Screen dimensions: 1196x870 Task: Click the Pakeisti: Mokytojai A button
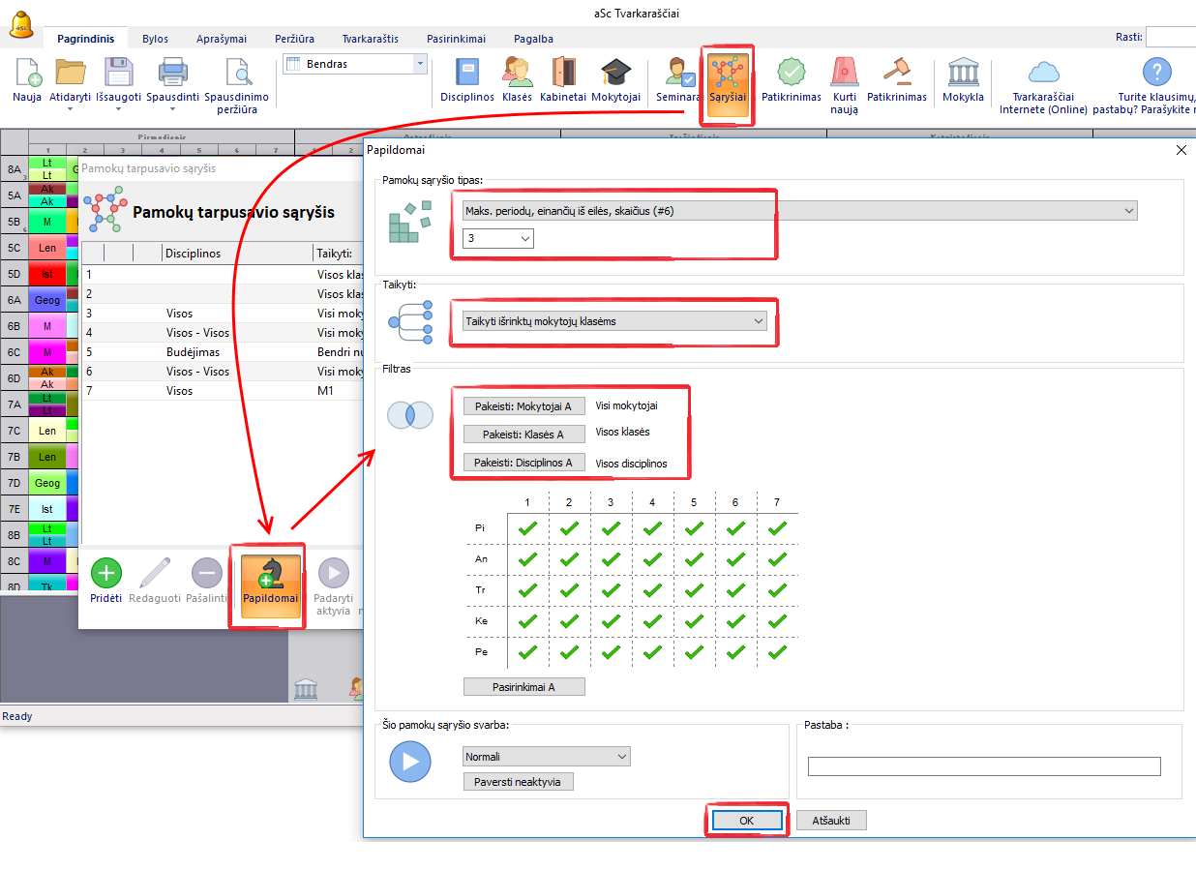pos(523,406)
